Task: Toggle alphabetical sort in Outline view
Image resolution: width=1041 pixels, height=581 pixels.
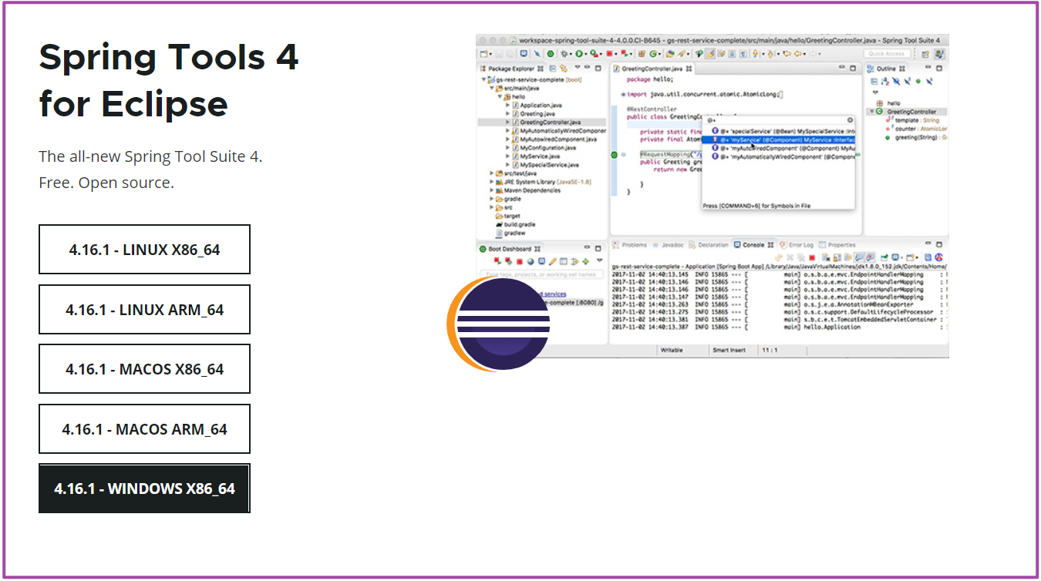Action: pos(884,81)
